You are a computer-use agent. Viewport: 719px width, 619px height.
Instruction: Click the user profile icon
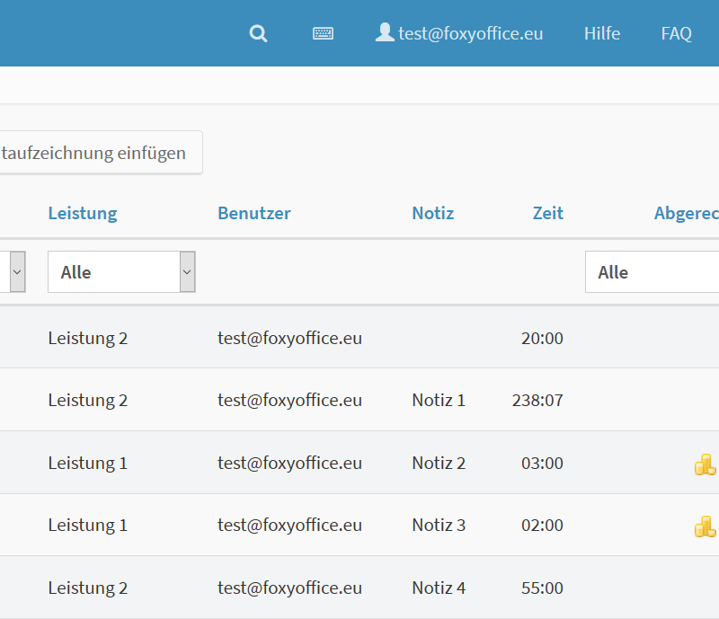pos(385,33)
